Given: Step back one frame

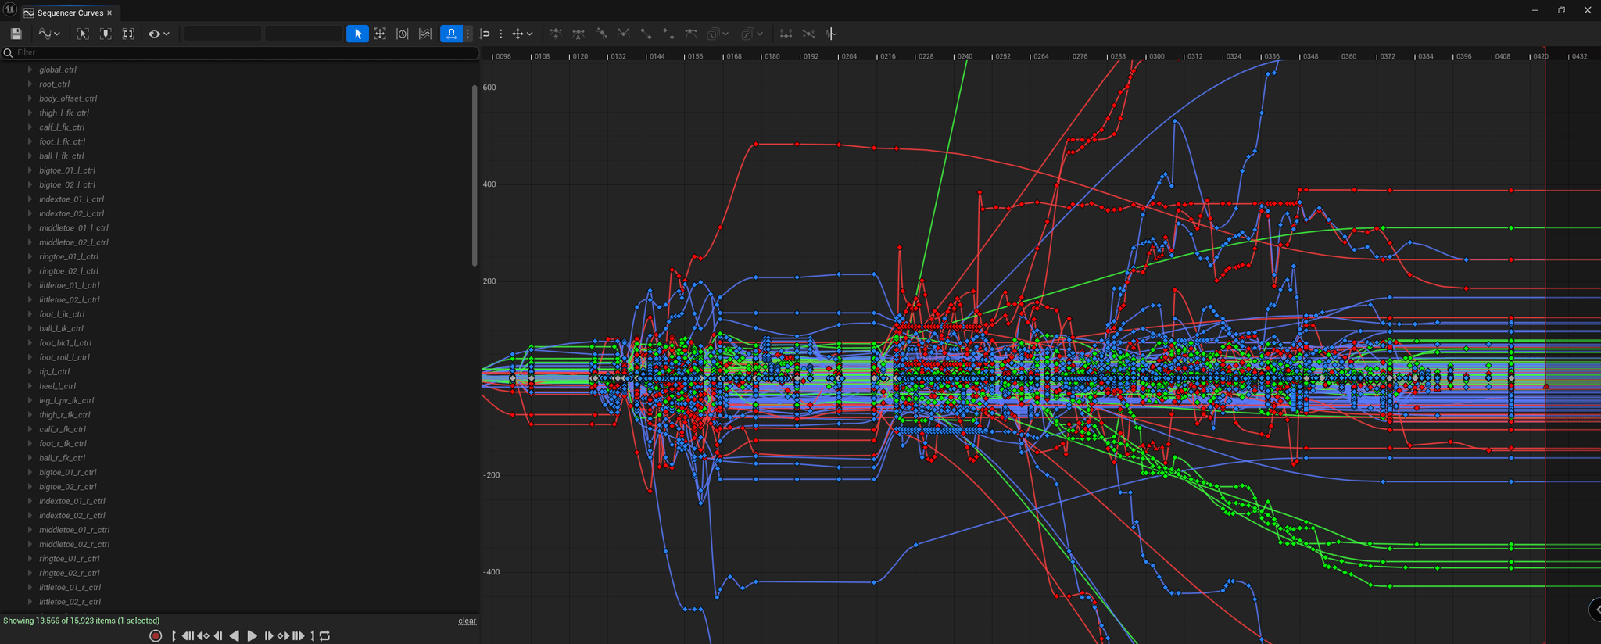Looking at the screenshot, I should click(218, 635).
